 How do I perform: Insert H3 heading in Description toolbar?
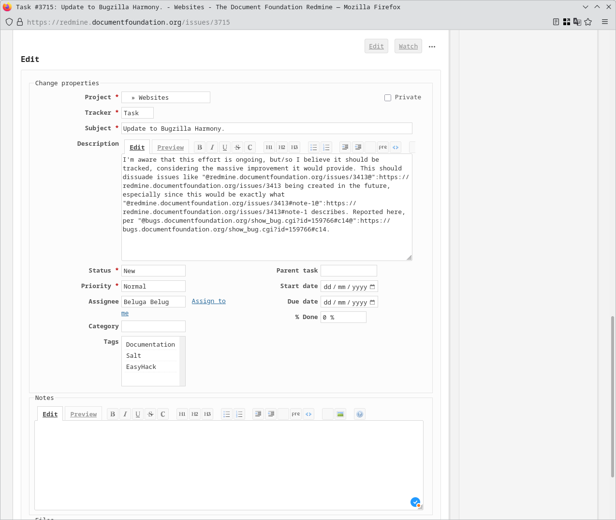coord(294,147)
